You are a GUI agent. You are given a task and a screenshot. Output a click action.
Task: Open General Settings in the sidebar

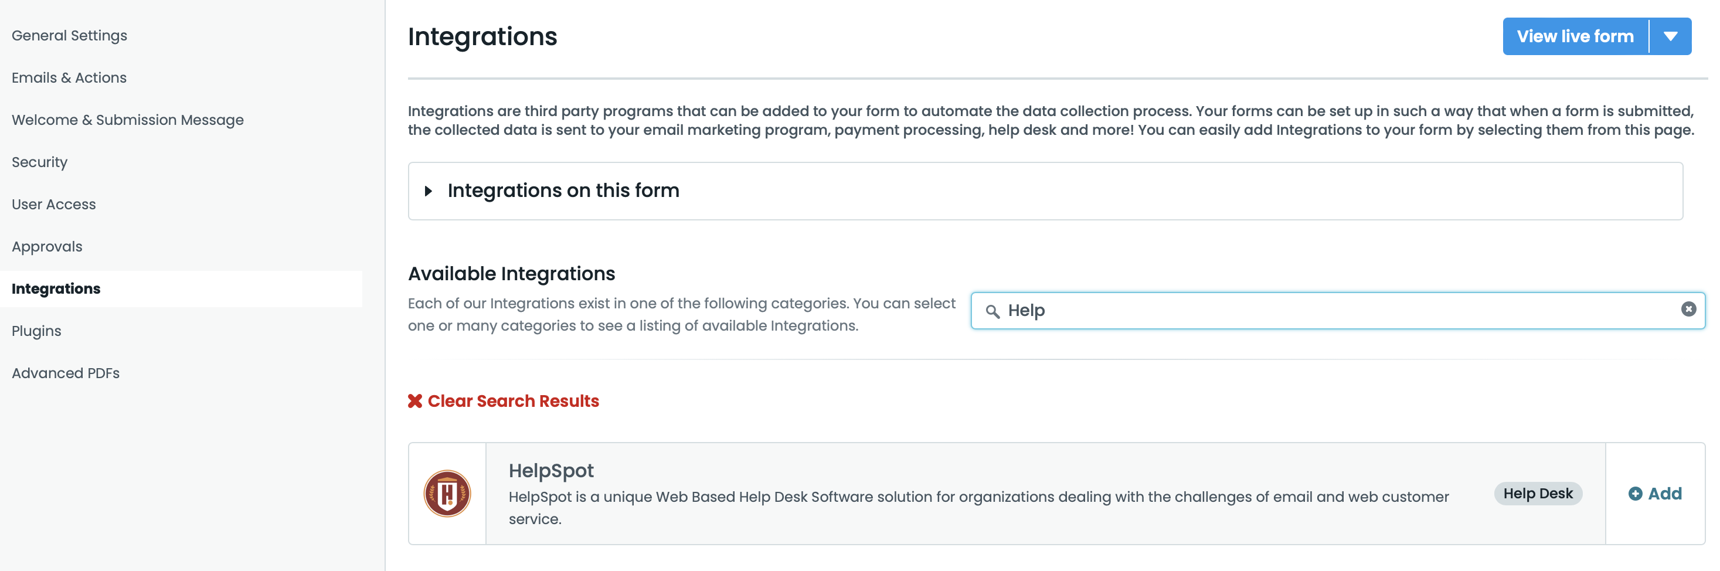pyautogui.click(x=69, y=35)
